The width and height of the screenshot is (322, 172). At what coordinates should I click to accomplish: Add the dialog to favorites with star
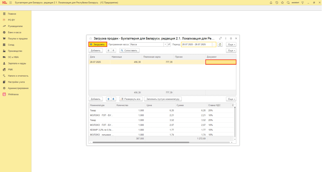91,38
